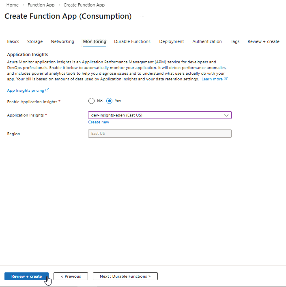Select the Tags tab
The height and width of the screenshot is (287, 286).
(235, 41)
